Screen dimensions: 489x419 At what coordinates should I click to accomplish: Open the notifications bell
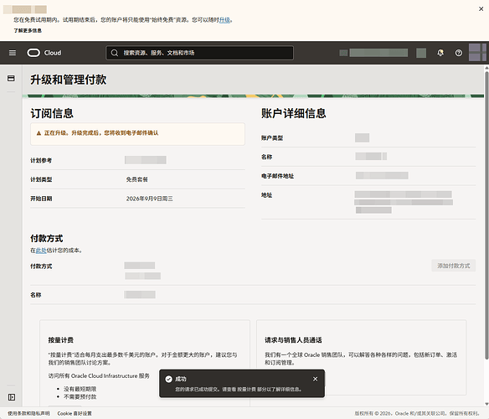440,53
